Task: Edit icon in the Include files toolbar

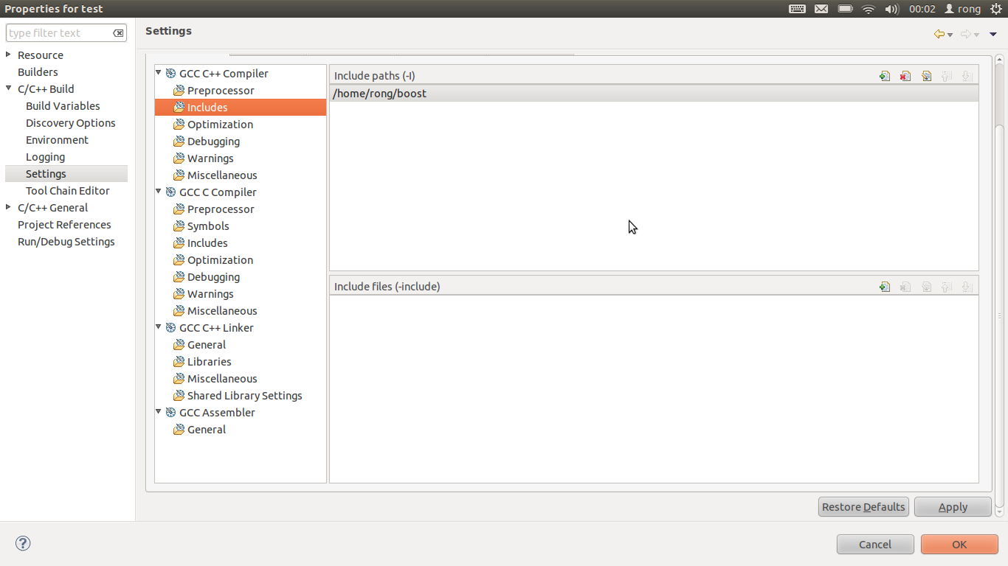Action: (x=926, y=287)
